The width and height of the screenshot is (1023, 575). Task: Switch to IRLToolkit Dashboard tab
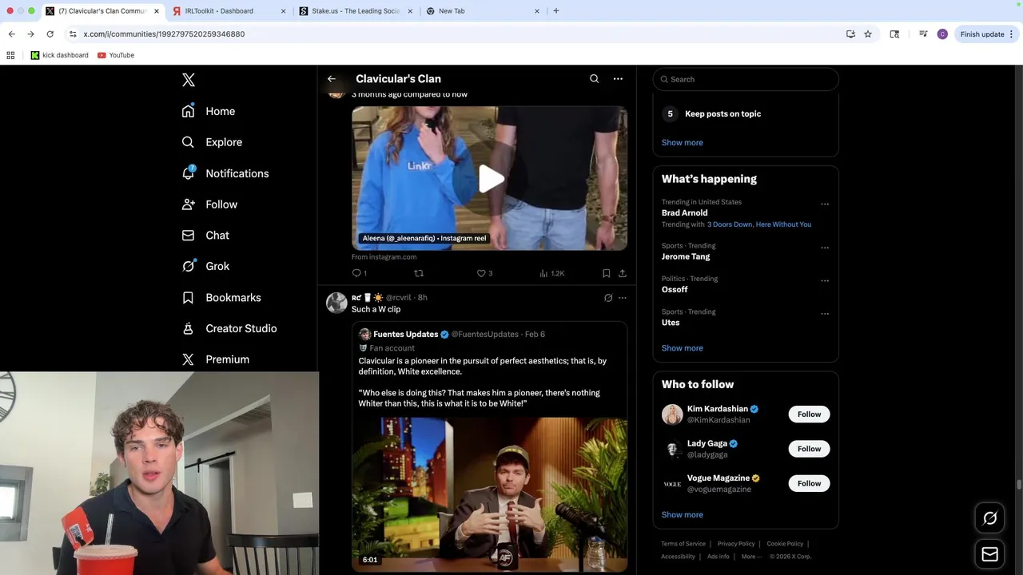point(229,11)
